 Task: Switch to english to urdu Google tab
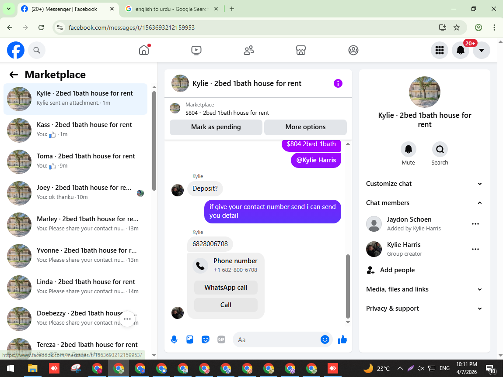pos(171,9)
